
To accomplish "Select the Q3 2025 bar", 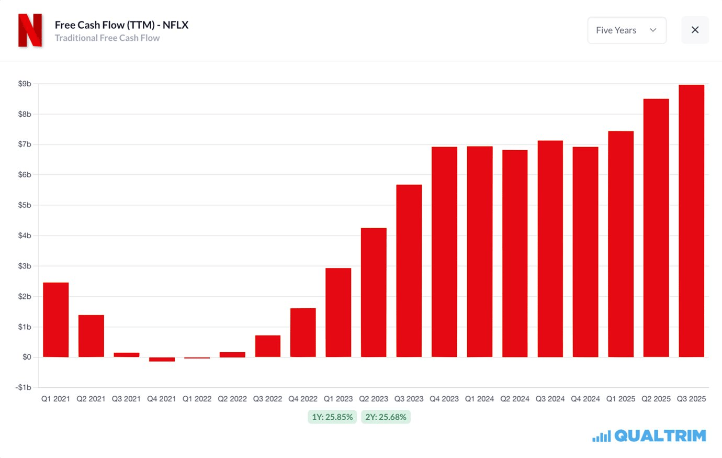I will 692,221.
